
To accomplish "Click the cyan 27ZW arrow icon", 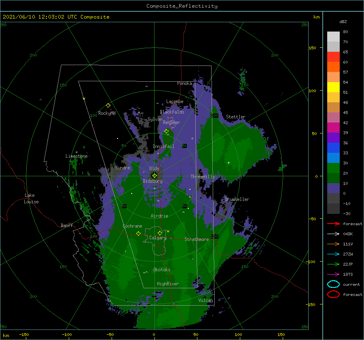I will click(x=333, y=254).
